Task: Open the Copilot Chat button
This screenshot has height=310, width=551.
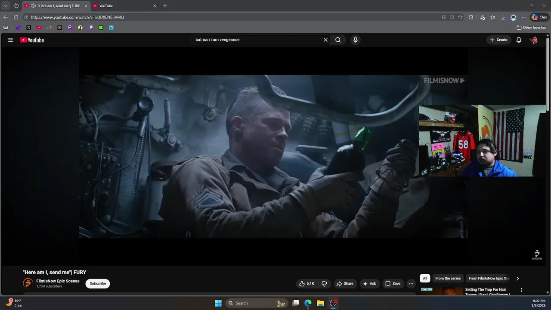Action: pyautogui.click(x=539, y=17)
